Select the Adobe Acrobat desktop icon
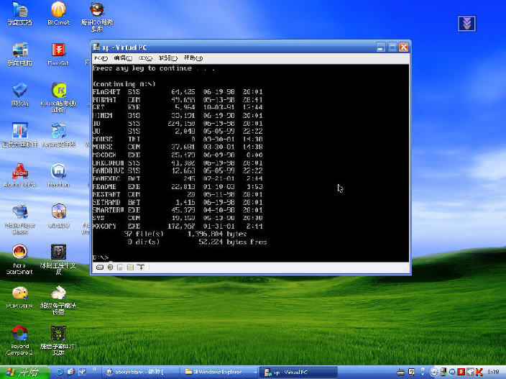506x379 pixels. pyautogui.click(x=19, y=175)
